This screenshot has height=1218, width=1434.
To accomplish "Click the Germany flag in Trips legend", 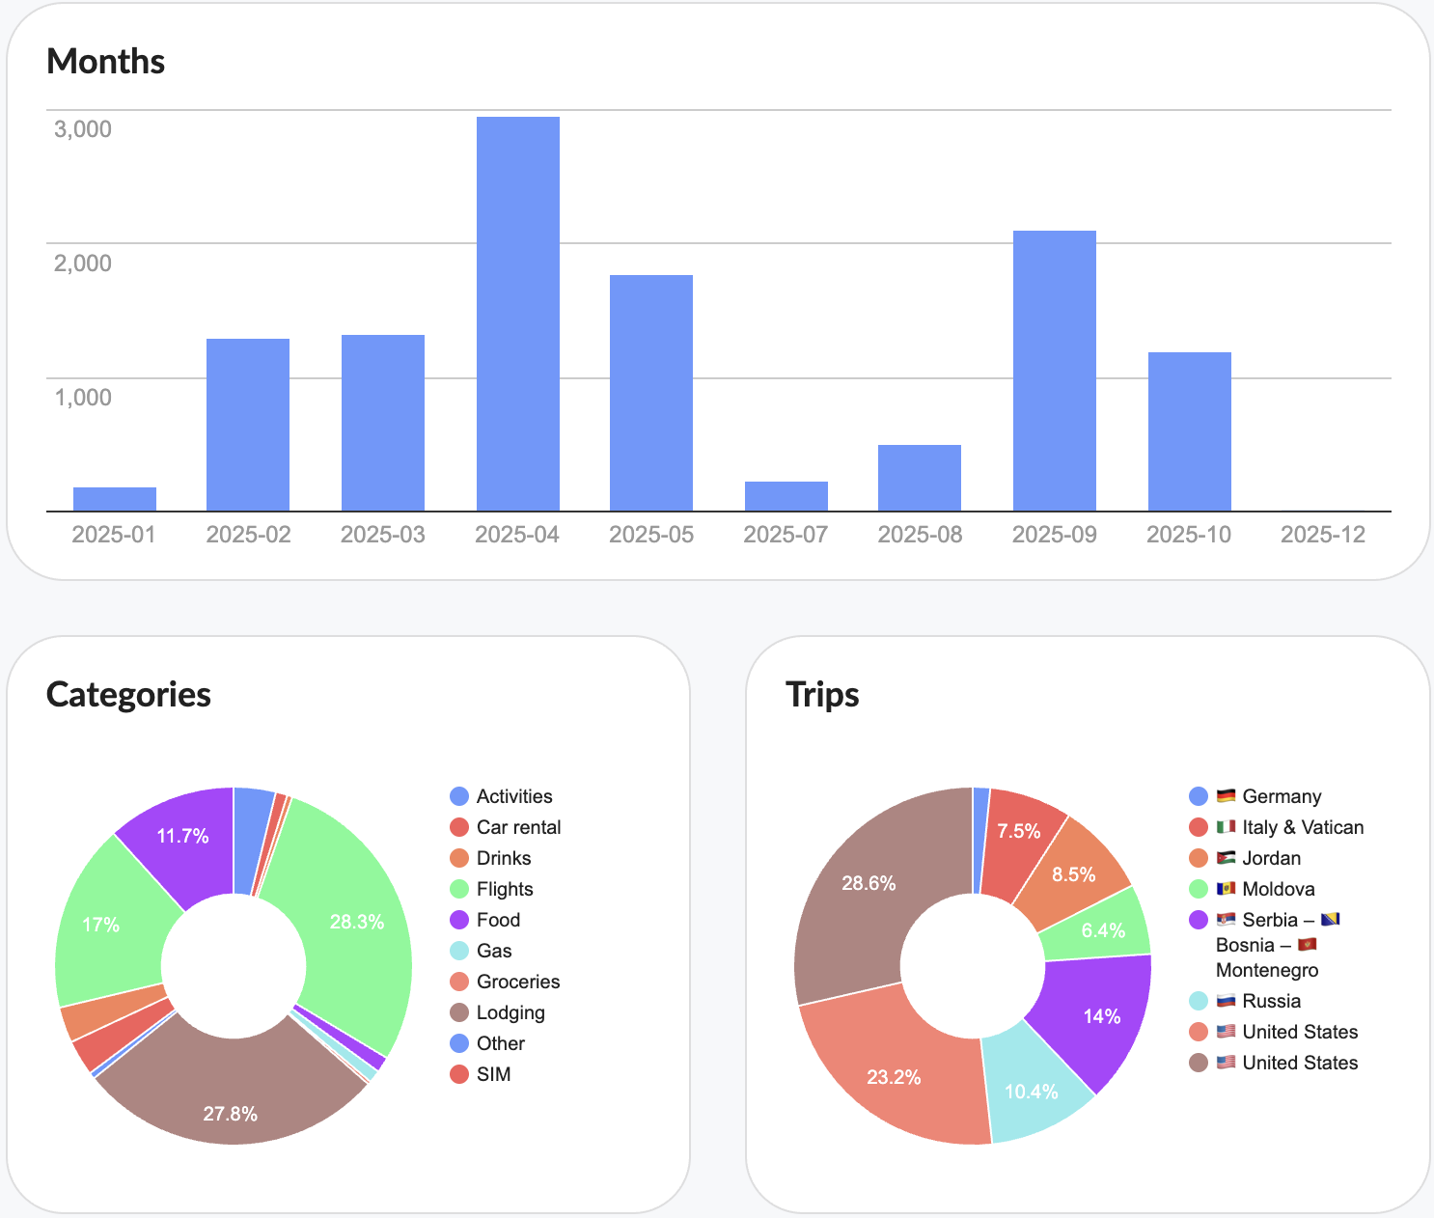I will (x=1226, y=796).
